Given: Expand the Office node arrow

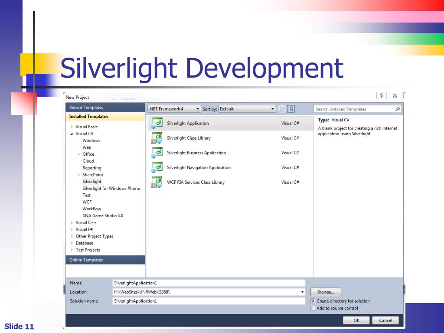Looking at the screenshot, I should tap(79, 154).
